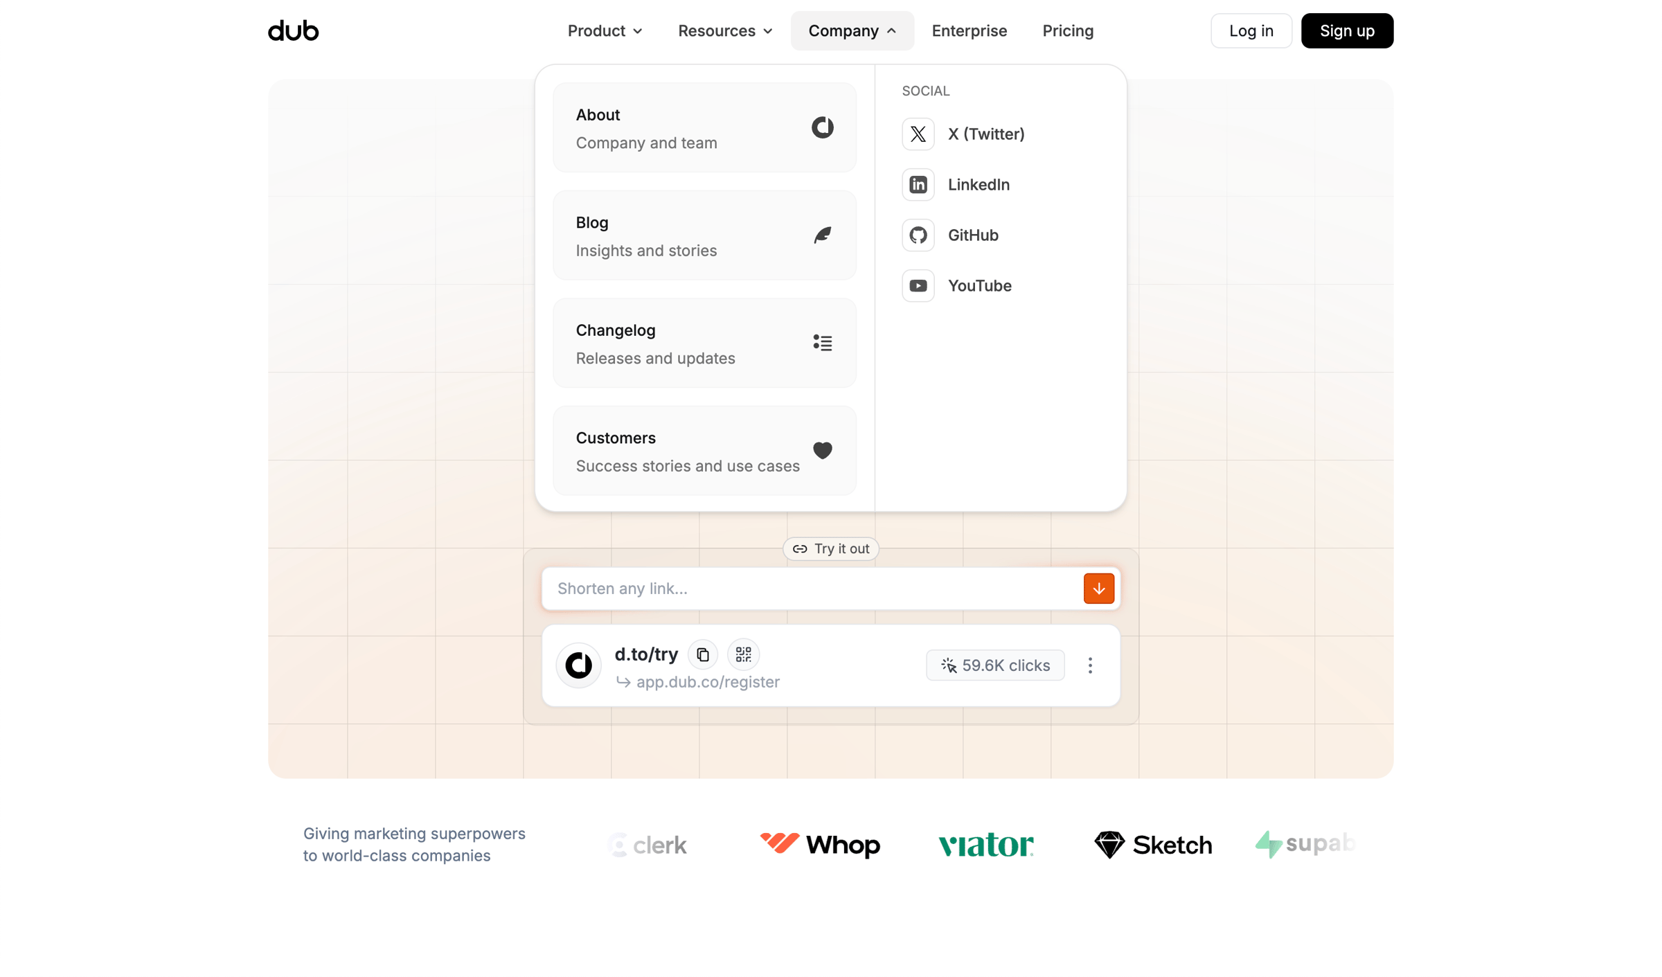Click the dub logo in the header
Viewport: 1662px width, 977px height.
click(x=293, y=30)
